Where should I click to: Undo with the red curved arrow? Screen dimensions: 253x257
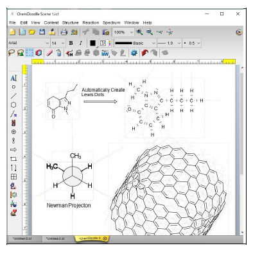(145, 53)
